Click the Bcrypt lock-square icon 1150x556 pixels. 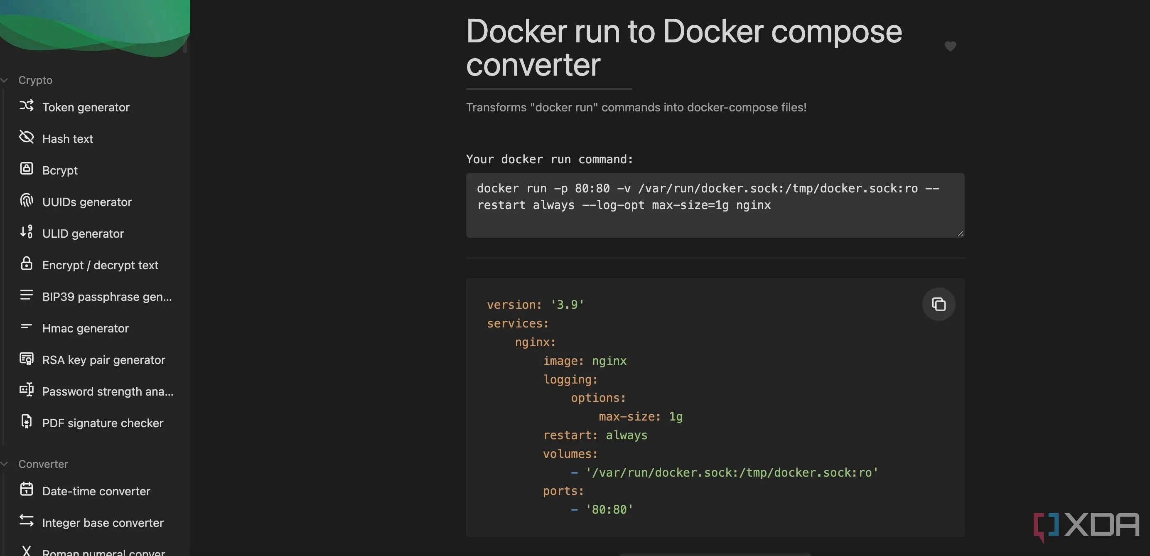26,169
